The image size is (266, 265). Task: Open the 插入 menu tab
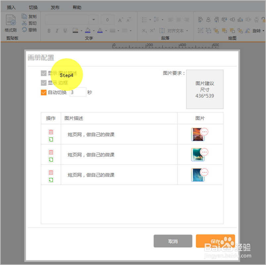pos(11,8)
